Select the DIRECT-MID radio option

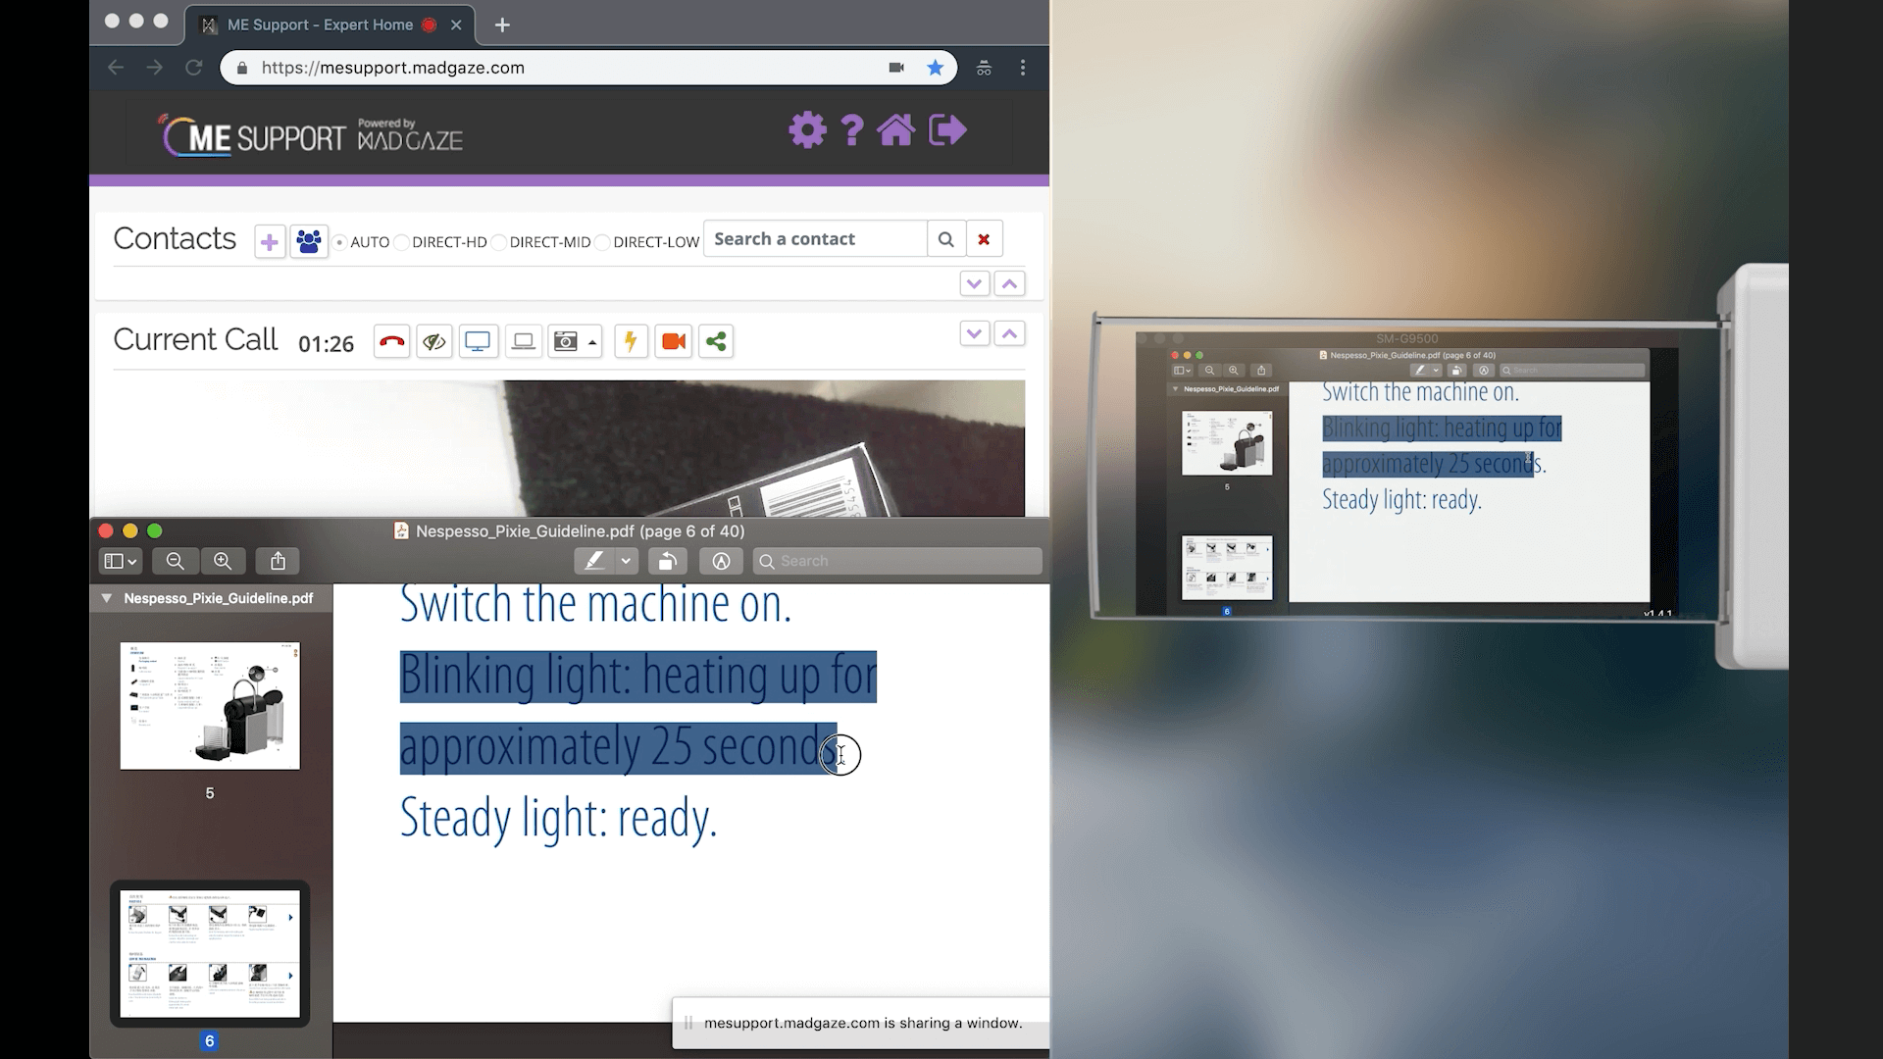(x=499, y=242)
